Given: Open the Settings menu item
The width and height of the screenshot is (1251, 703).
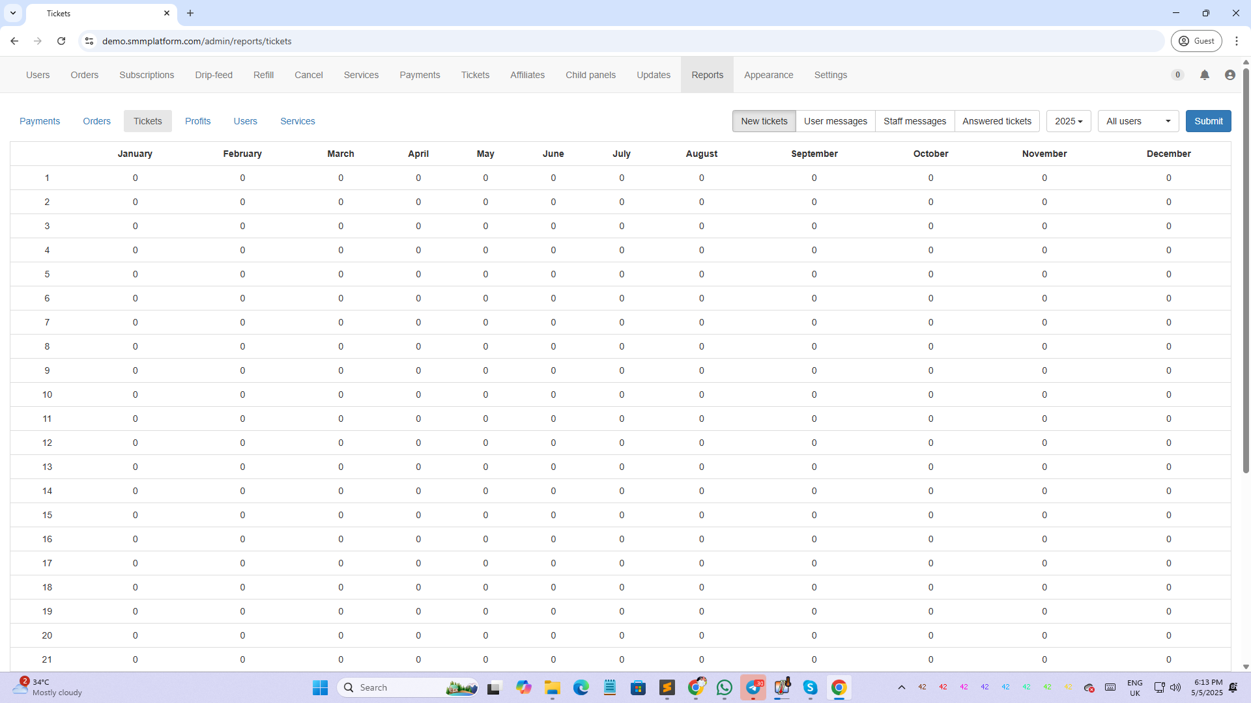Looking at the screenshot, I should pyautogui.click(x=830, y=75).
